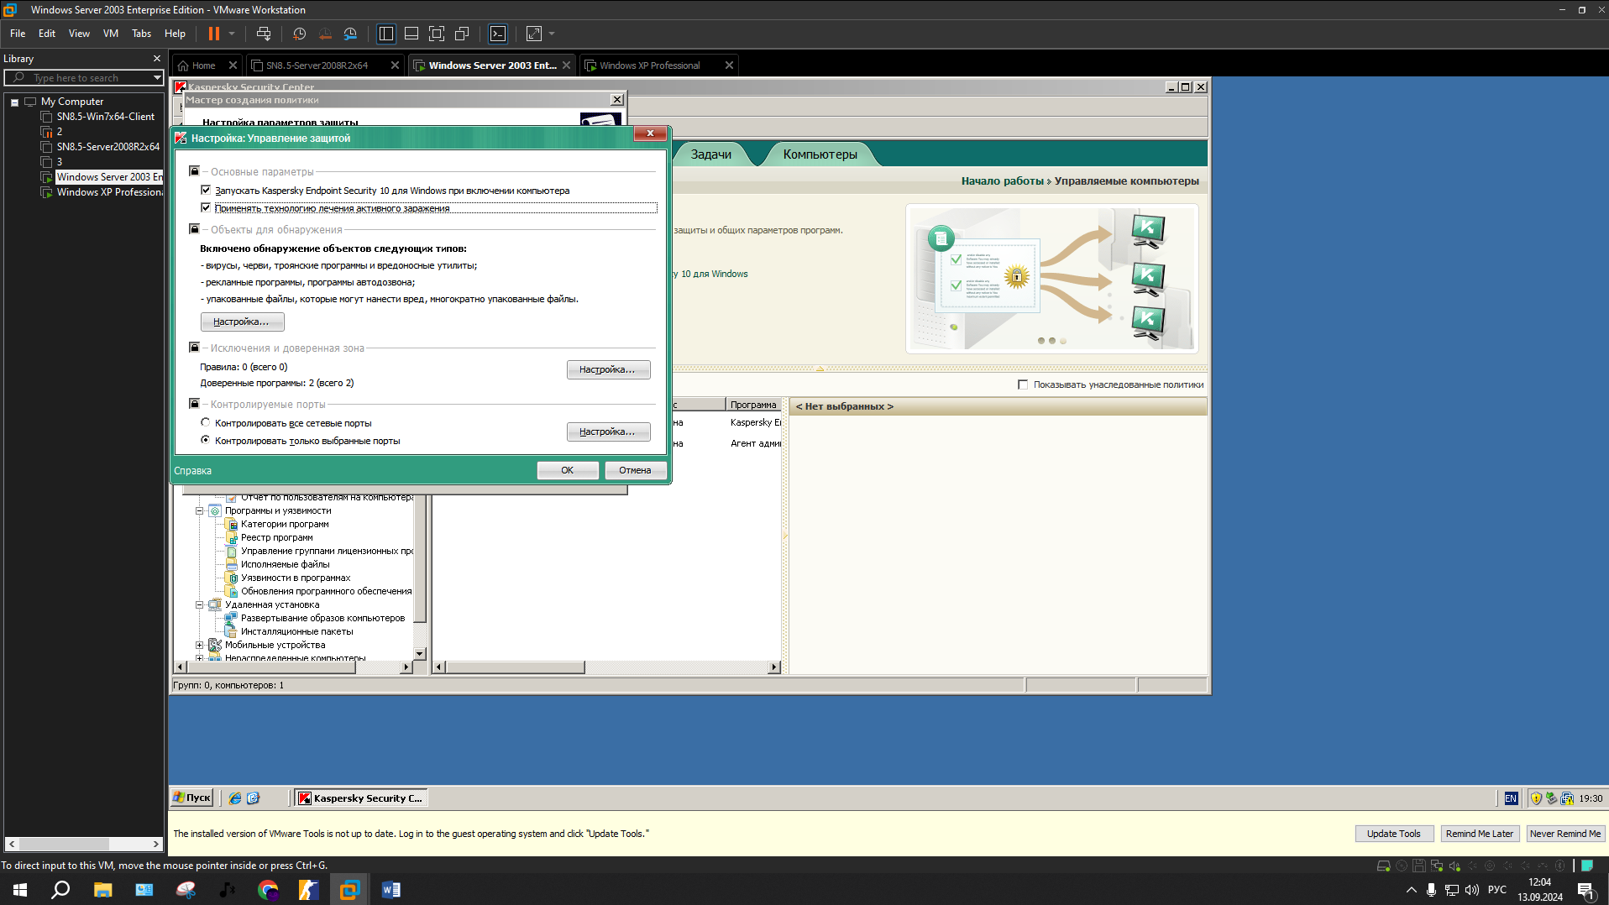Collapse the 'Объекты для обнаружения' section

[194, 229]
